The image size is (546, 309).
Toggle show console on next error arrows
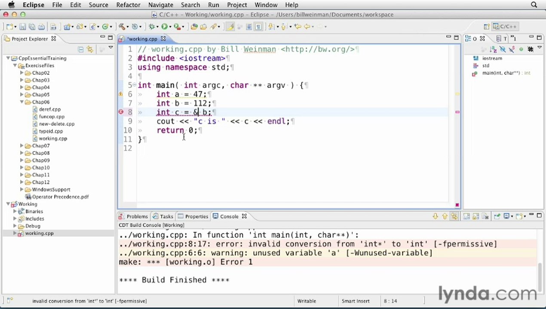454,216
